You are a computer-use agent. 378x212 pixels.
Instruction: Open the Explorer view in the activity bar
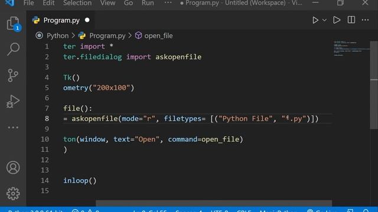(x=13, y=24)
